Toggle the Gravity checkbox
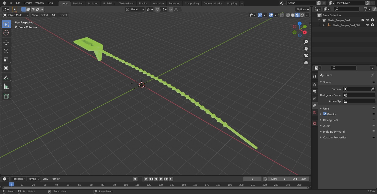The height and width of the screenshot is (194, 377). pyautogui.click(x=325, y=114)
